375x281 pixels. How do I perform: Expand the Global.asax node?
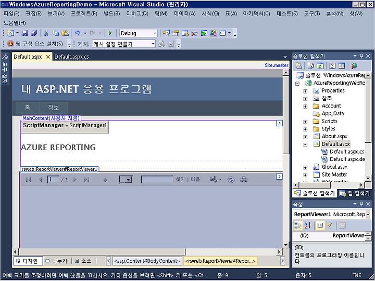coord(305,168)
